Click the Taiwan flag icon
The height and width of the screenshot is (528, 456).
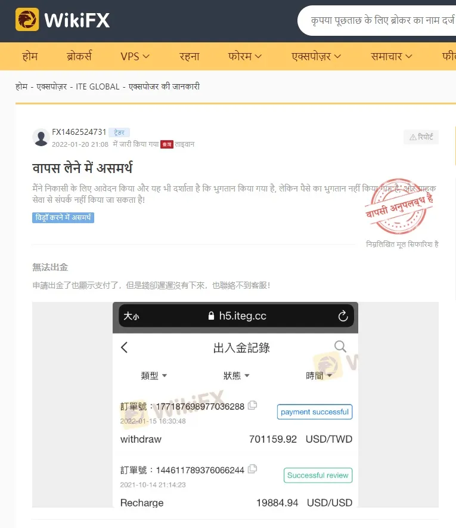(x=166, y=144)
